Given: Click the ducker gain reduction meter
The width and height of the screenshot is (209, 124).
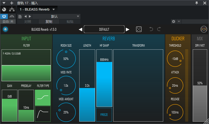Looking at the screenshot, I should (187, 85).
